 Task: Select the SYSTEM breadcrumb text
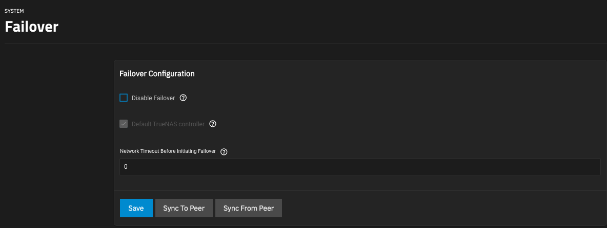pyautogui.click(x=14, y=10)
